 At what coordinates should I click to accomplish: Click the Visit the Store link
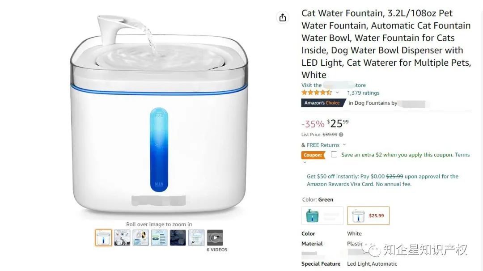point(333,85)
